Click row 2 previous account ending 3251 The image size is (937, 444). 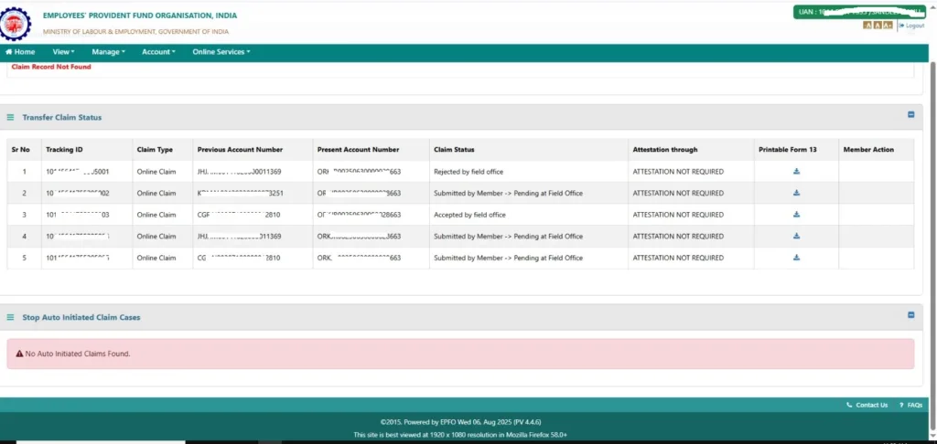(239, 194)
